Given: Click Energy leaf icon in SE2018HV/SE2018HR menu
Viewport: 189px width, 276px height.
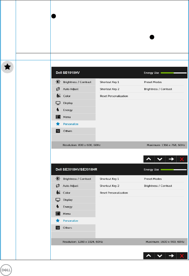Looking at the screenshot, I should [57, 207].
